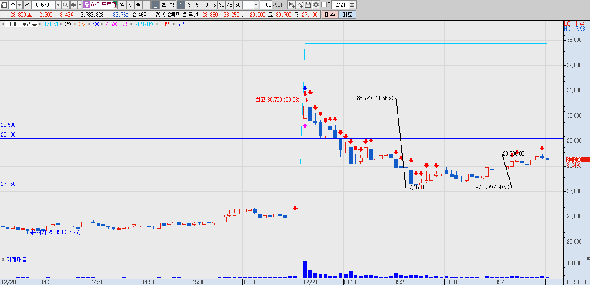The height and width of the screenshot is (285, 590).
Task: Click the 09:20 mark on time axis
Action: (400, 282)
